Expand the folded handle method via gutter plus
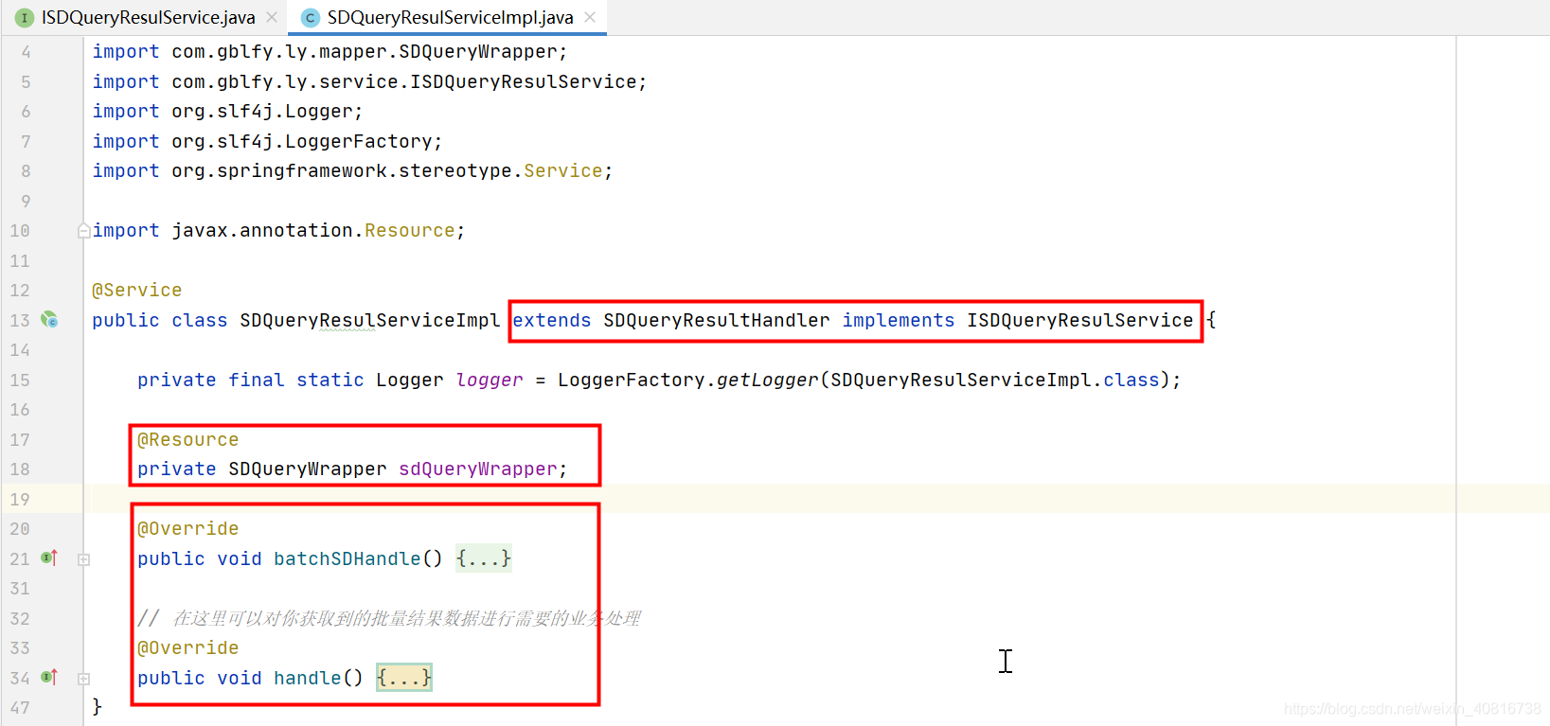This screenshot has height=726, width=1550. pyautogui.click(x=83, y=679)
